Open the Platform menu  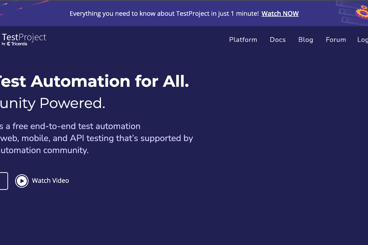243,40
